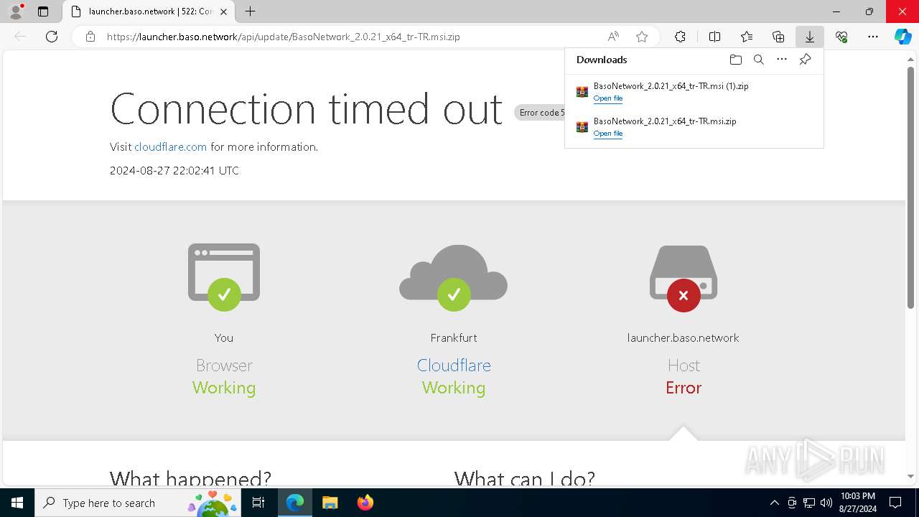
Task: Add this page to favorites star
Action: 642,37
